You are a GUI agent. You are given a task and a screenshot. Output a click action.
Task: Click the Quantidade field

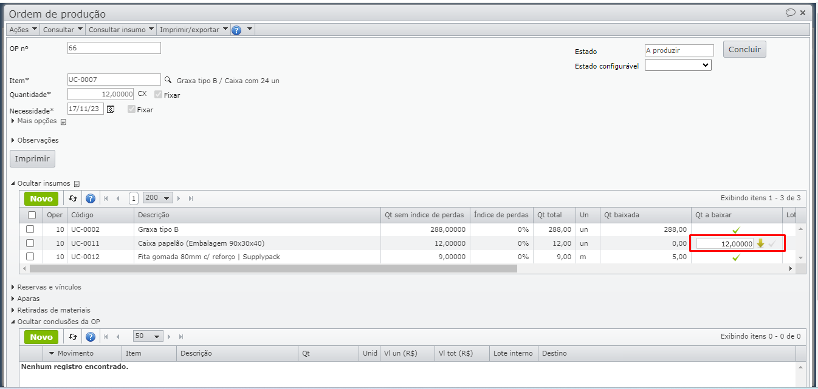[x=101, y=94]
